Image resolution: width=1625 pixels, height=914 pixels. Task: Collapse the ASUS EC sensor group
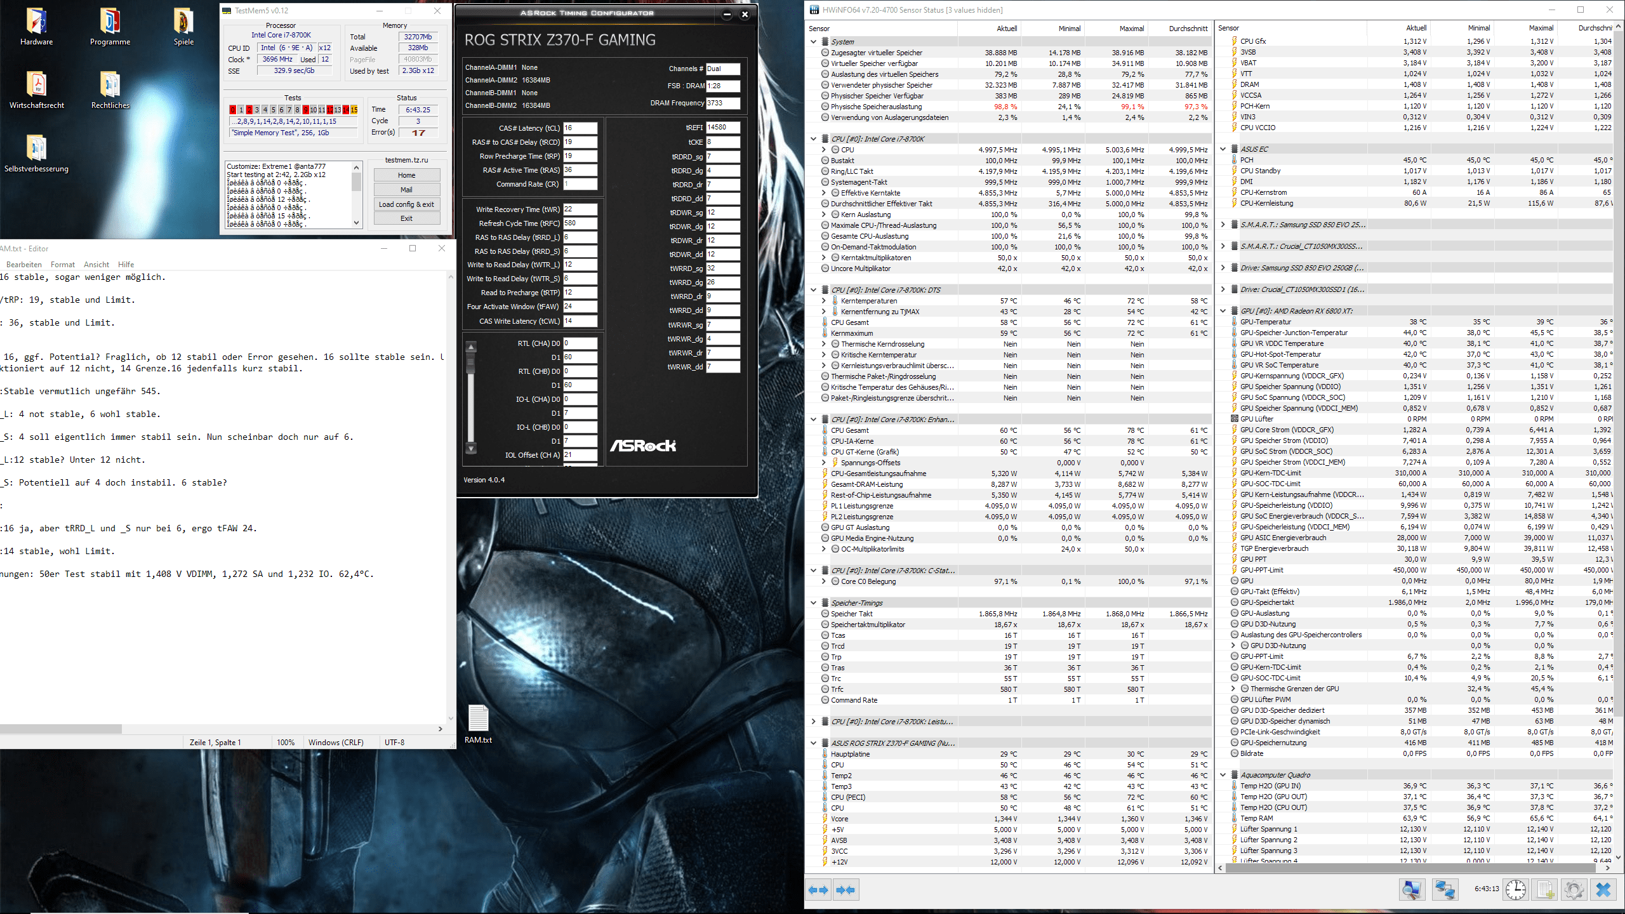tap(1223, 149)
